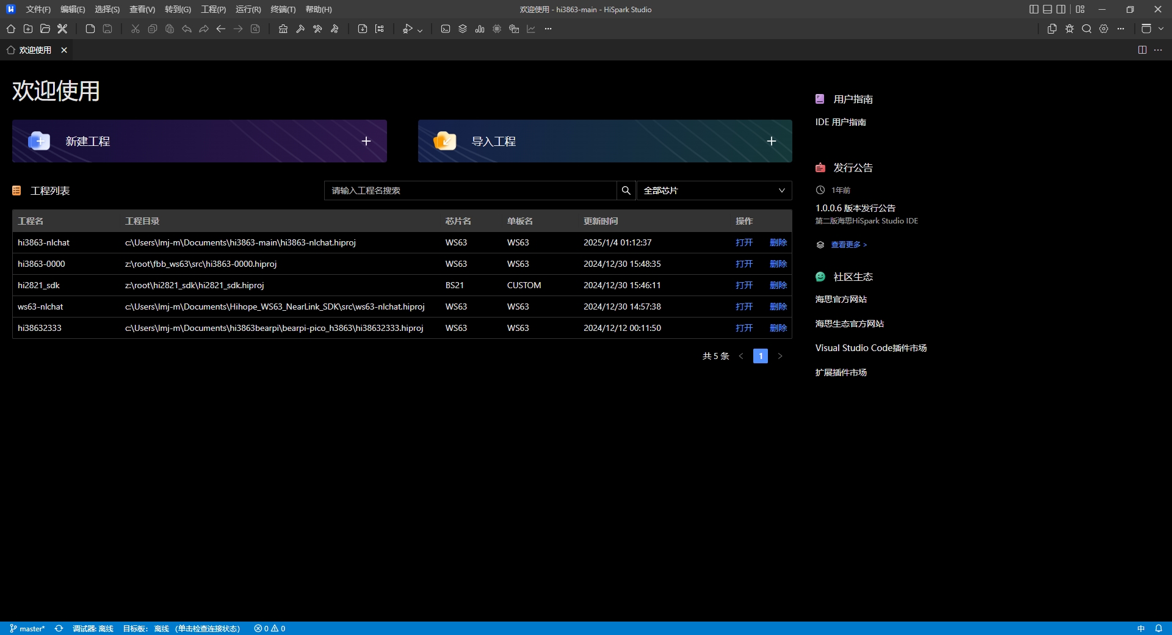Click the build (hammer) icon

tap(300, 29)
